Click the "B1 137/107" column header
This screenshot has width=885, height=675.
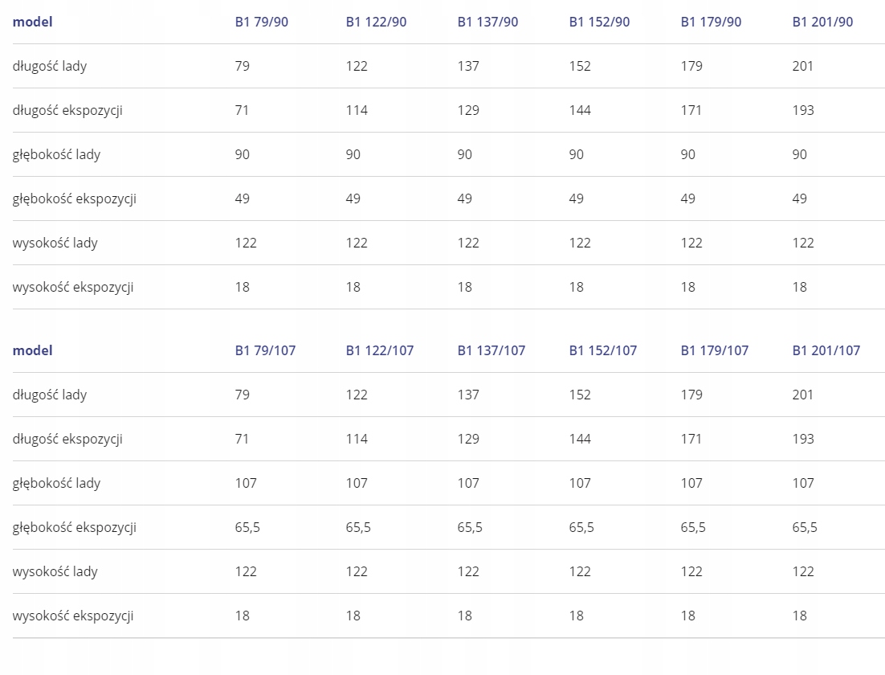(491, 350)
